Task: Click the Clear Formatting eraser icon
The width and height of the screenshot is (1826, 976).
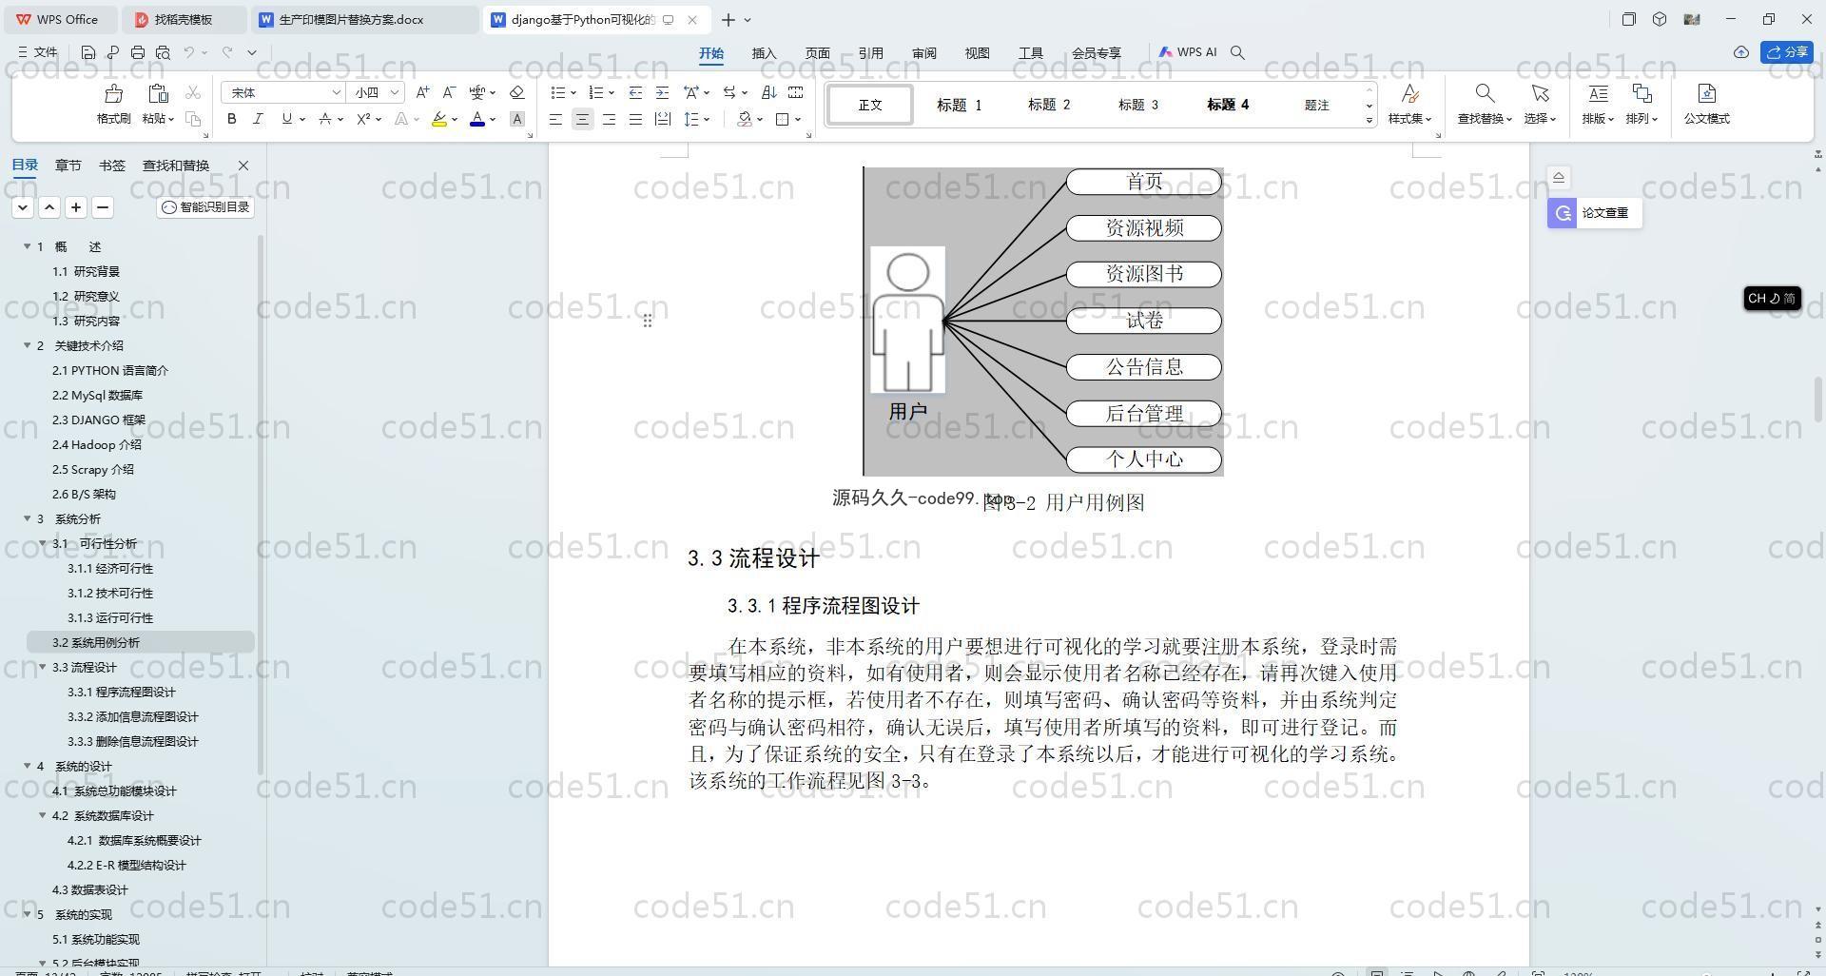Action: point(516,92)
